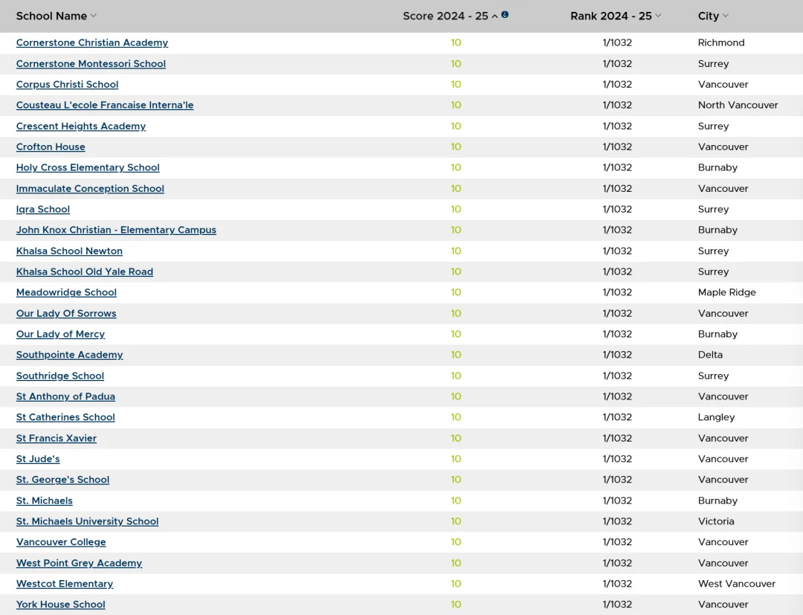
Task: Select rank 1/1032 for Vancouver College
Action: click(x=617, y=542)
